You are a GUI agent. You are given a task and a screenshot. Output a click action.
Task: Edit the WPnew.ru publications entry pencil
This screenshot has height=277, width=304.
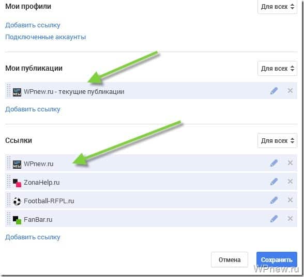pyautogui.click(x=274, y=91)
